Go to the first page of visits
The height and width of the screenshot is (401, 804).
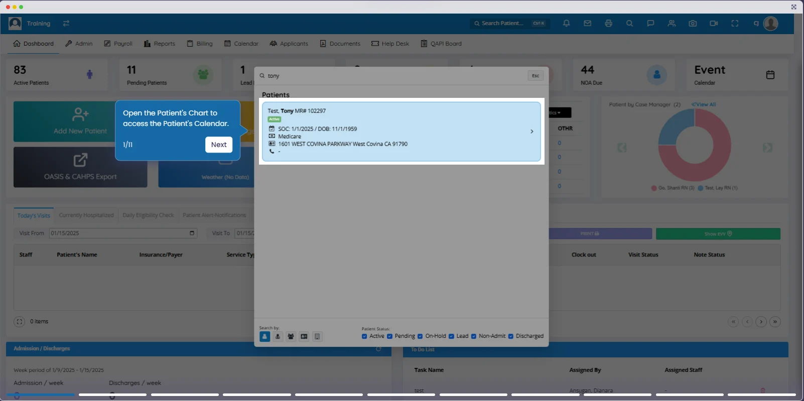point(733,322)
